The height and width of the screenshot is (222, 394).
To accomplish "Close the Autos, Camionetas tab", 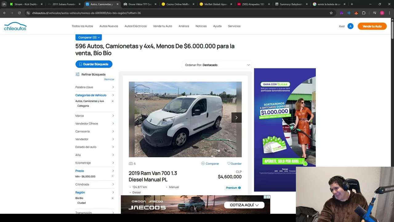I will (117, 4).
